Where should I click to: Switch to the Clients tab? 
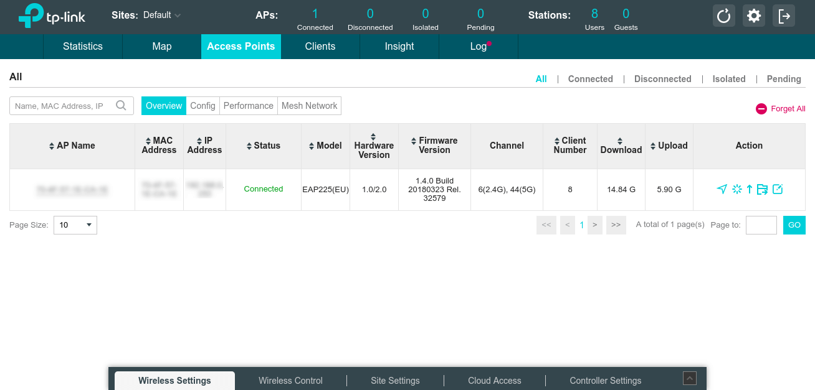320,47
